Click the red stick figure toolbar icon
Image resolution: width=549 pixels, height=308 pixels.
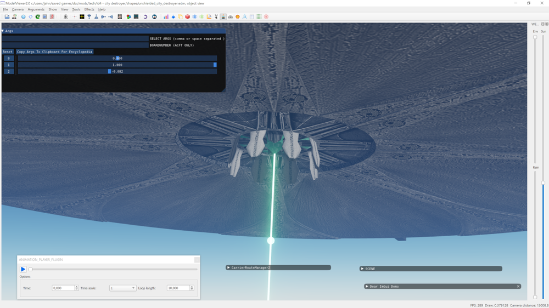[x=52, y=17]
